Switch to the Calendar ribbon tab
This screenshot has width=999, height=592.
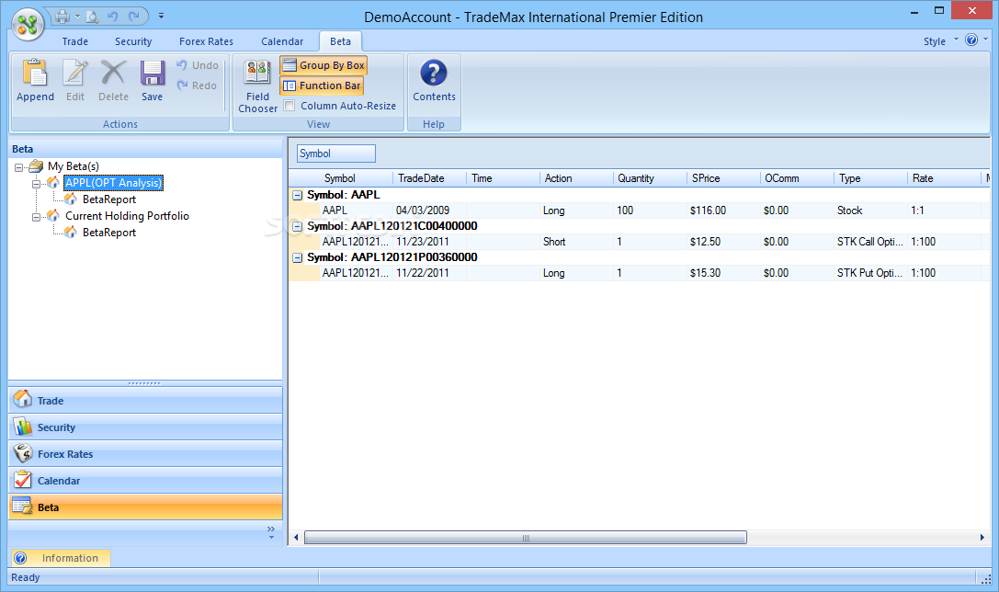click(x=282, y=41)
